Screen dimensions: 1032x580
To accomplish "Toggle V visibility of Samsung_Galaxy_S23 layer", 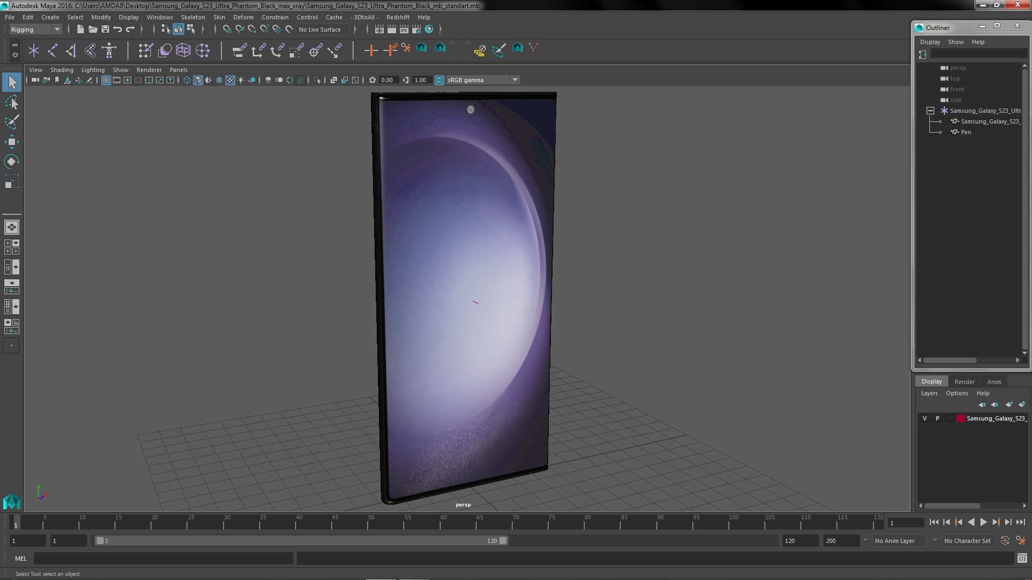I will [924, 418].
